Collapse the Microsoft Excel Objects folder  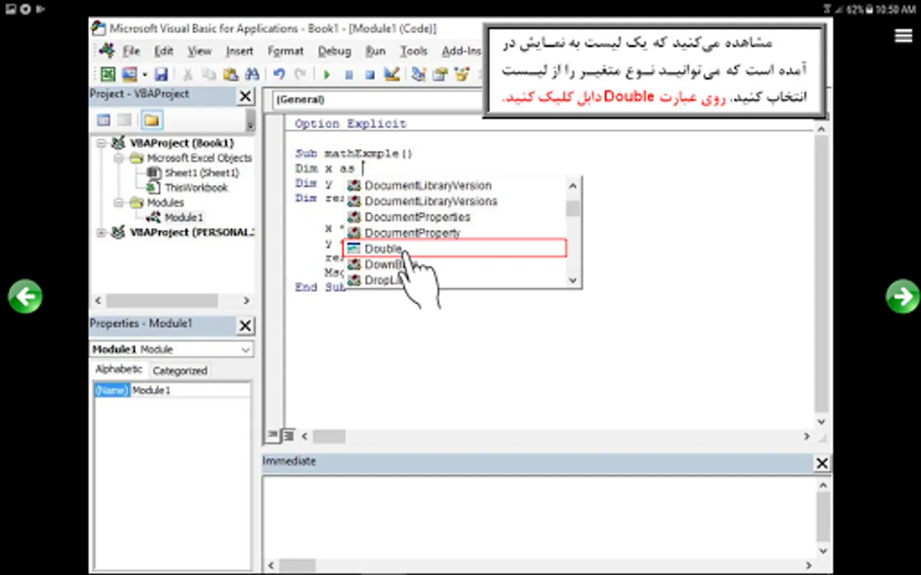[118, 158]
